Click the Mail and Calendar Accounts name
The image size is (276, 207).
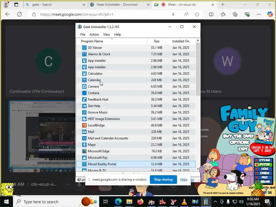click(x=108, y=138)
